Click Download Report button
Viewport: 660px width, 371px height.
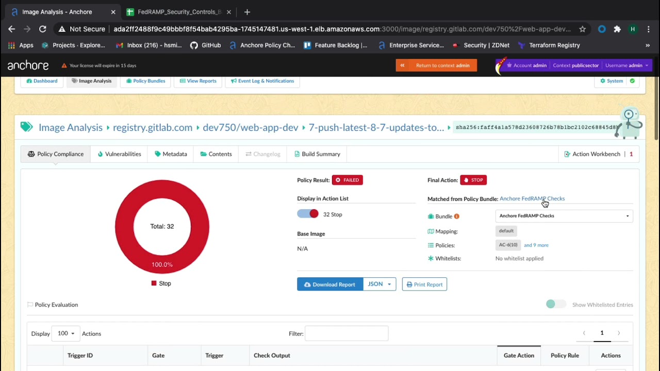[330, 284]
